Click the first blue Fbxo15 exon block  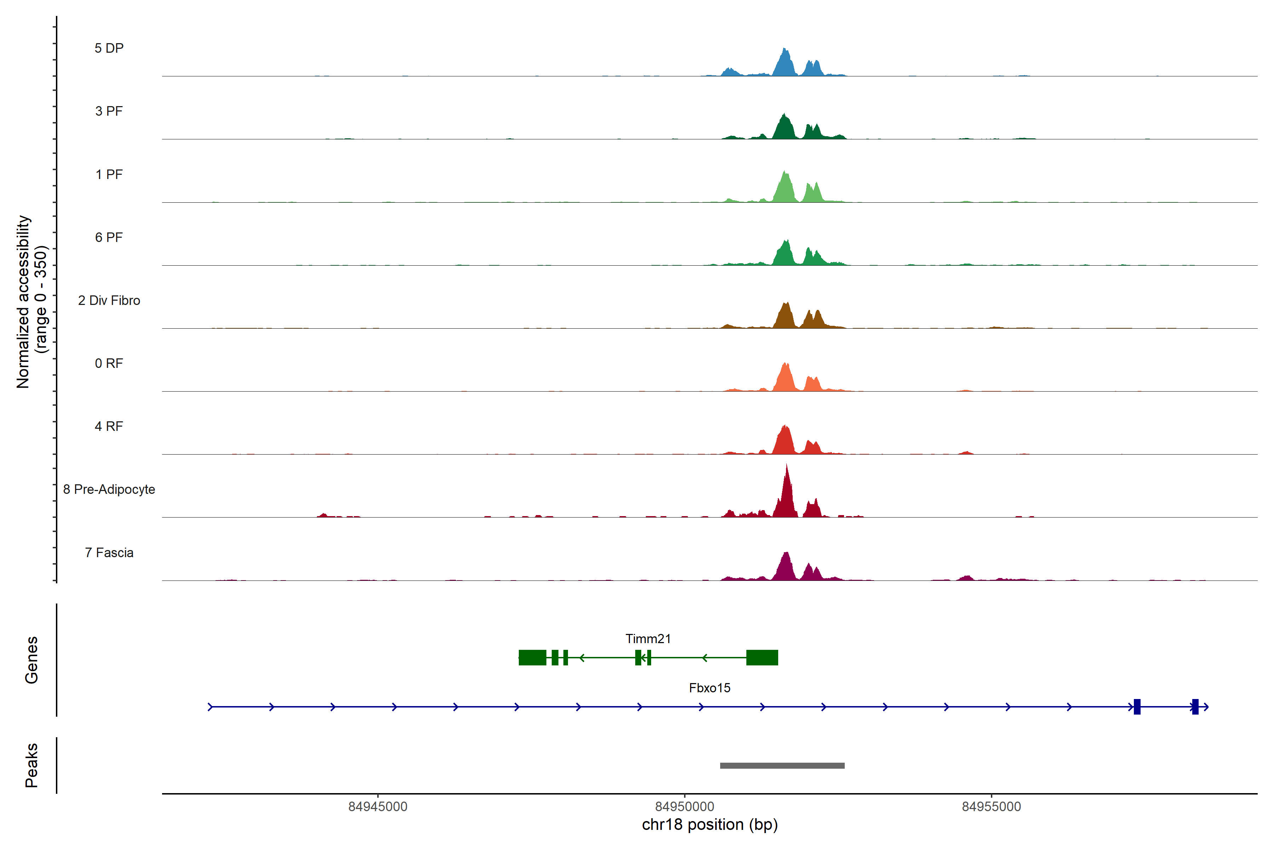pos(1137,706)
